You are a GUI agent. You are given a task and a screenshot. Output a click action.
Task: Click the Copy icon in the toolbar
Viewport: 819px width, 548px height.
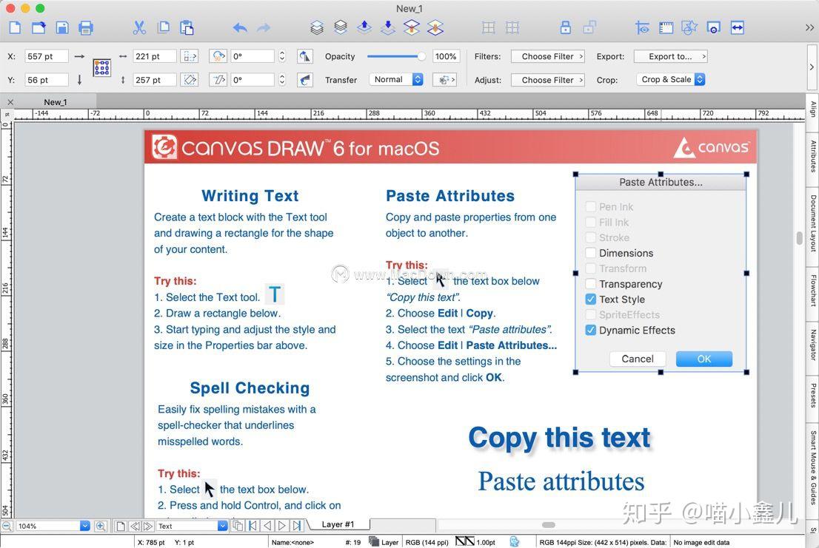[x=164, y=27]
